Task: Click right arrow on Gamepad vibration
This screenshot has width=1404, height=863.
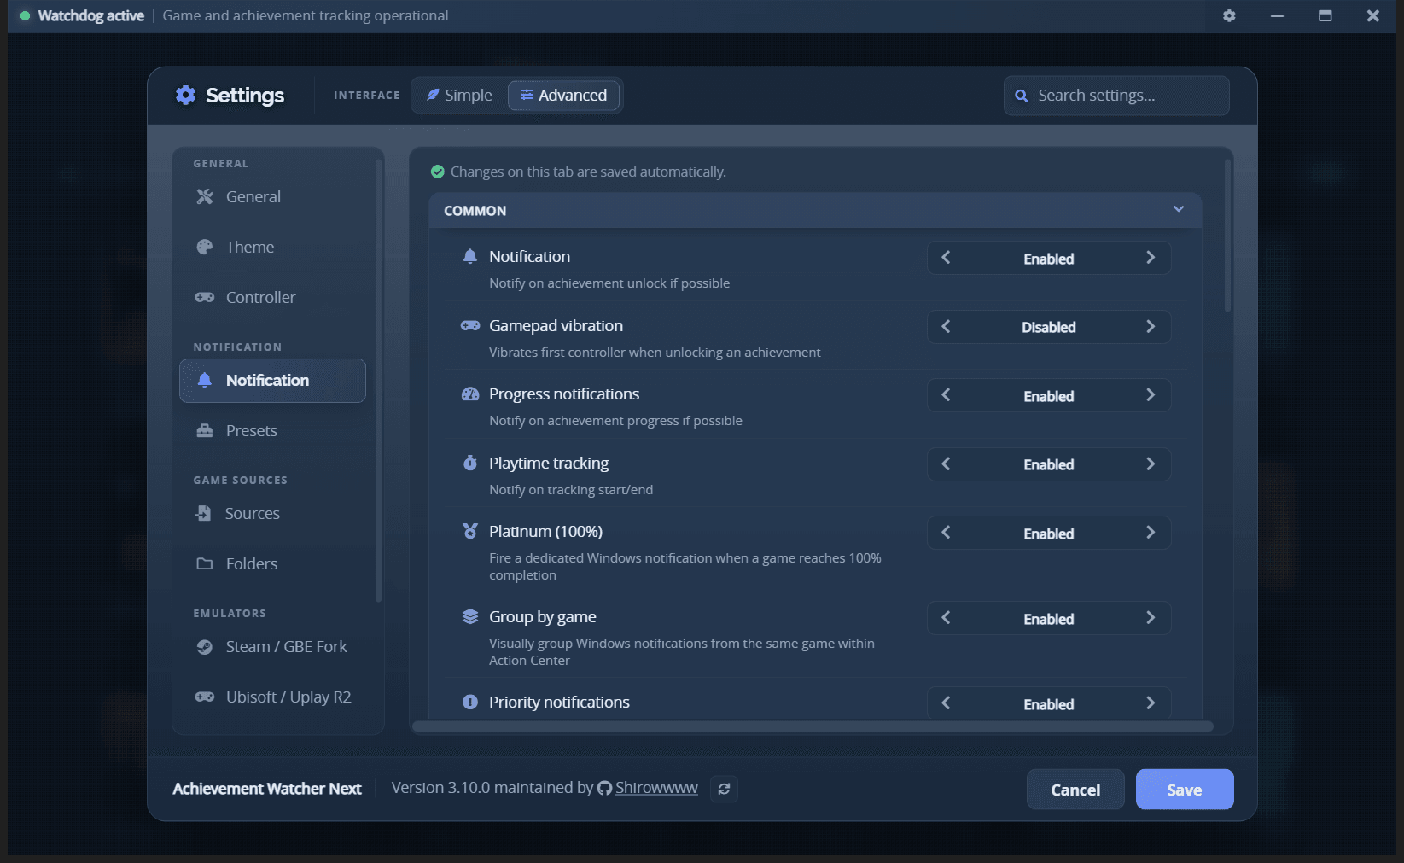Action: click(x=1151, y=326)
